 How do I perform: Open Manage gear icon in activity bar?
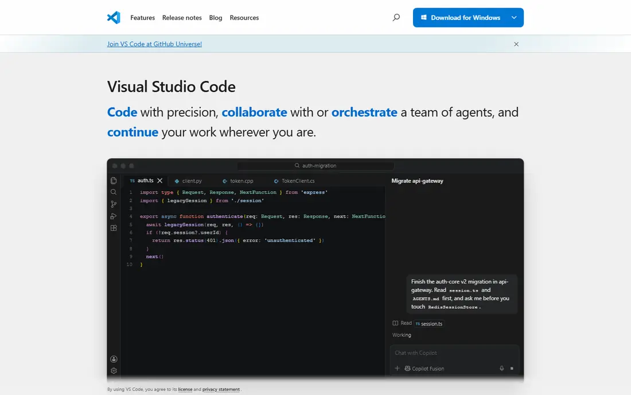pos(114,371)
